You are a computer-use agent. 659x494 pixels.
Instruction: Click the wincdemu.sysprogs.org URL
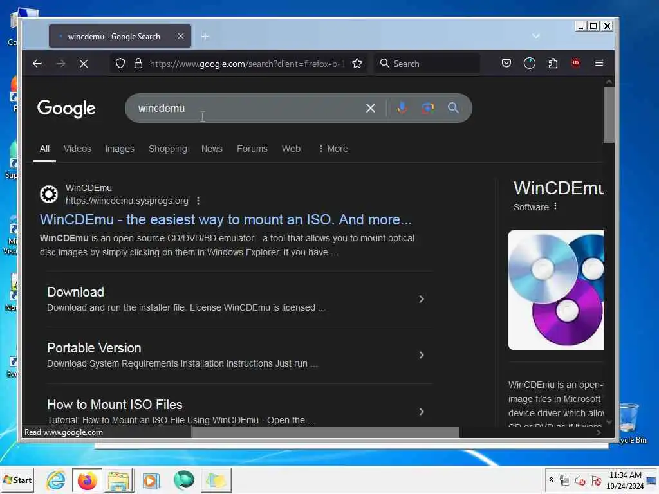tap(127, 201)
